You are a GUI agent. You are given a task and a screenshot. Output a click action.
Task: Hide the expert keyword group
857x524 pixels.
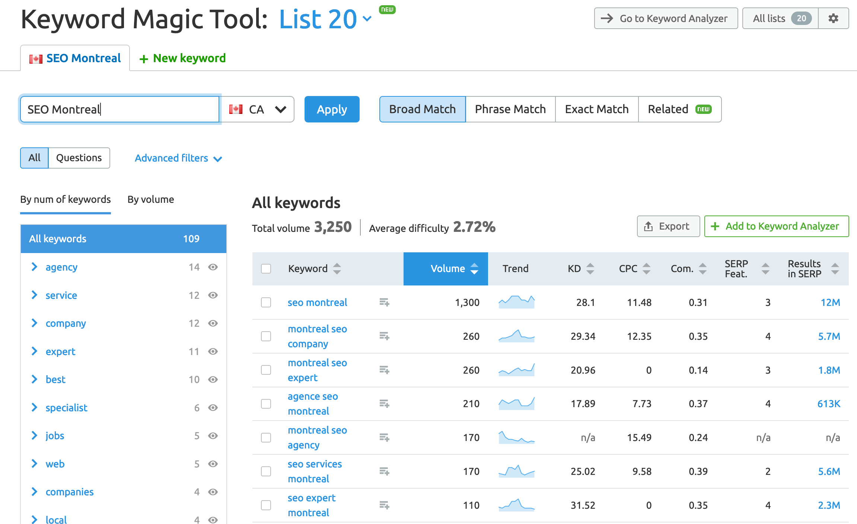coord(213,351)
